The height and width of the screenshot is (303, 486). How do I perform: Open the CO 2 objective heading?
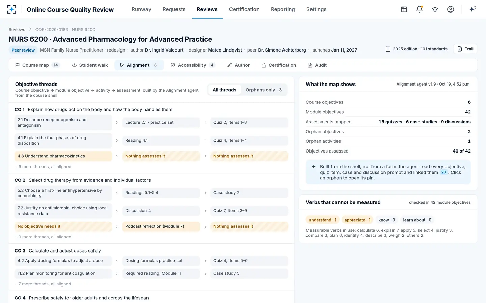coord(83,180)
